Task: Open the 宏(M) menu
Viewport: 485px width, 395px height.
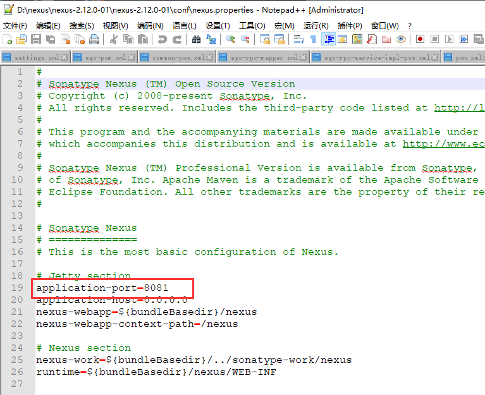Action: pyautogui.click(x=285, y=26)
